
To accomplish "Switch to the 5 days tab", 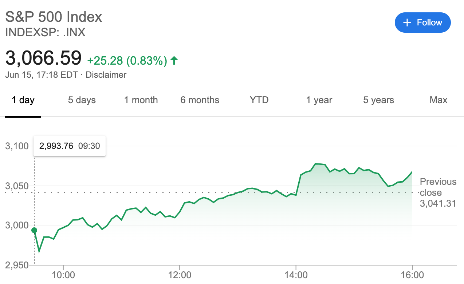I will pyautogui.click(x=82, y=100).
